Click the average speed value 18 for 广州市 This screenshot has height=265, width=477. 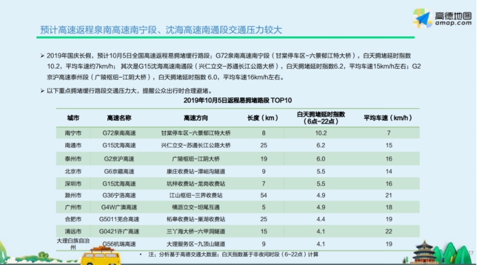tap(388, 207)
